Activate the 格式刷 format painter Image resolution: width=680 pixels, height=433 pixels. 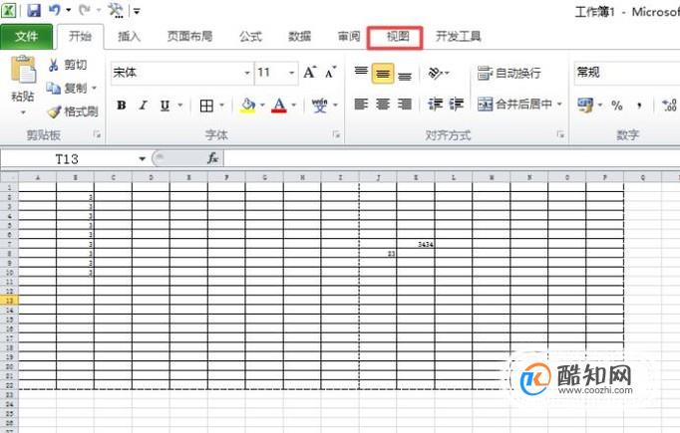(x=73, y=111)
